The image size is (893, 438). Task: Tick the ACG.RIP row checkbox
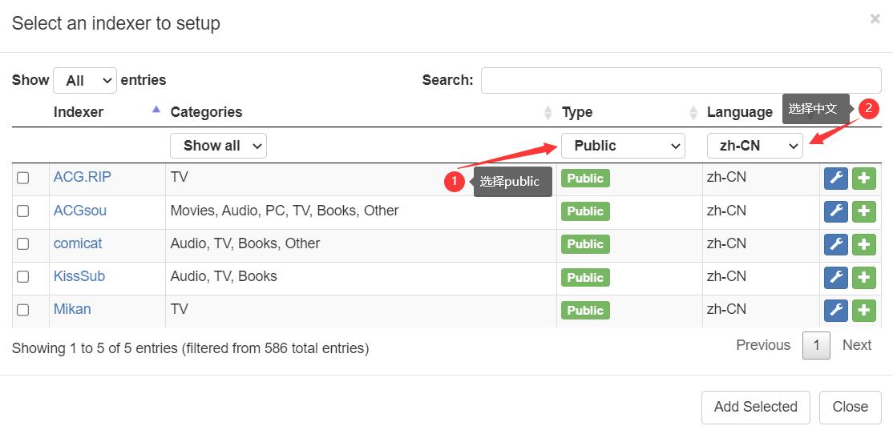tap(23, 178)
